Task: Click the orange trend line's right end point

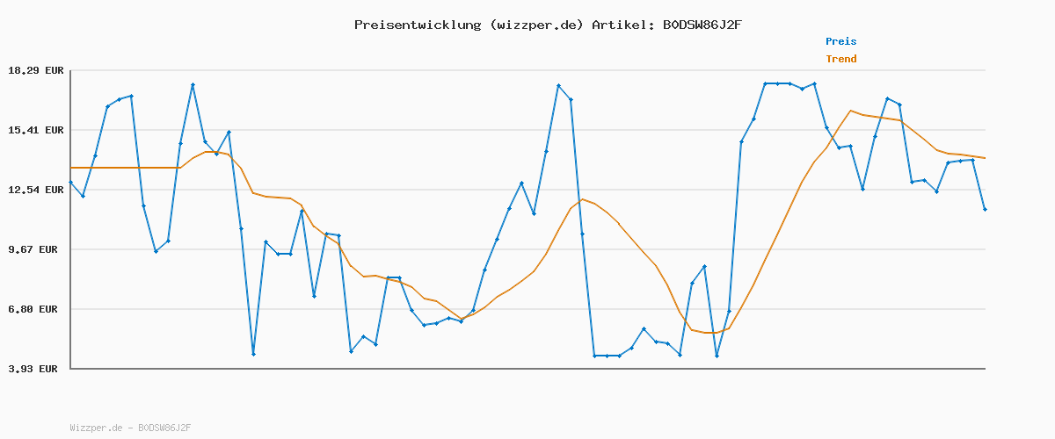Action: tap(985, 158)
